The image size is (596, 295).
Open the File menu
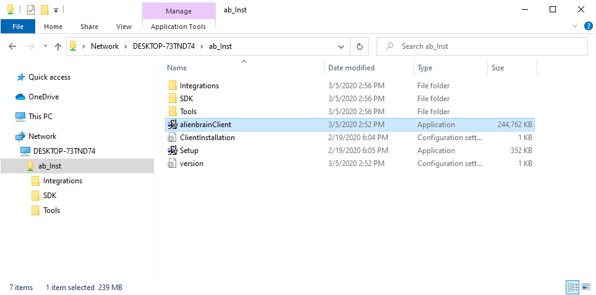[x=18, y=27]
